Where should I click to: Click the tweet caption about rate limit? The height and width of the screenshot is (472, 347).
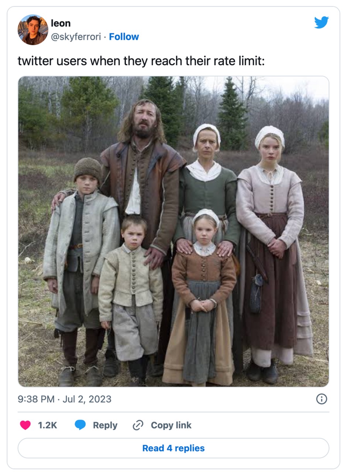[141, 61]
